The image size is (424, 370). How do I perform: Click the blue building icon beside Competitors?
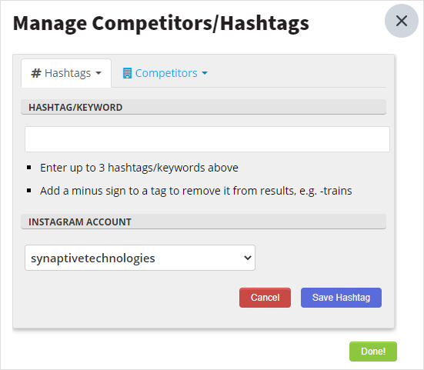[127, 73]
